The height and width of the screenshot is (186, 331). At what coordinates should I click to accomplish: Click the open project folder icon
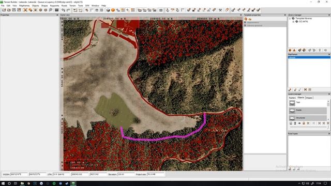pyautogui.click(x=9, y=10)
